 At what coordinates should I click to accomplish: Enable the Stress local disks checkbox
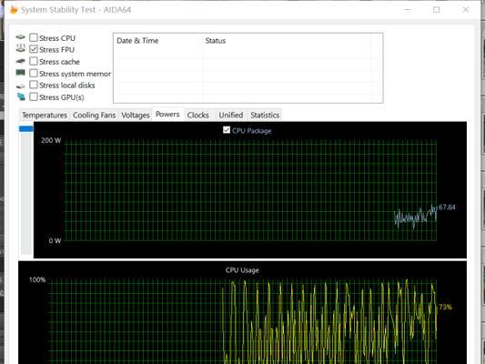[34, 85]
